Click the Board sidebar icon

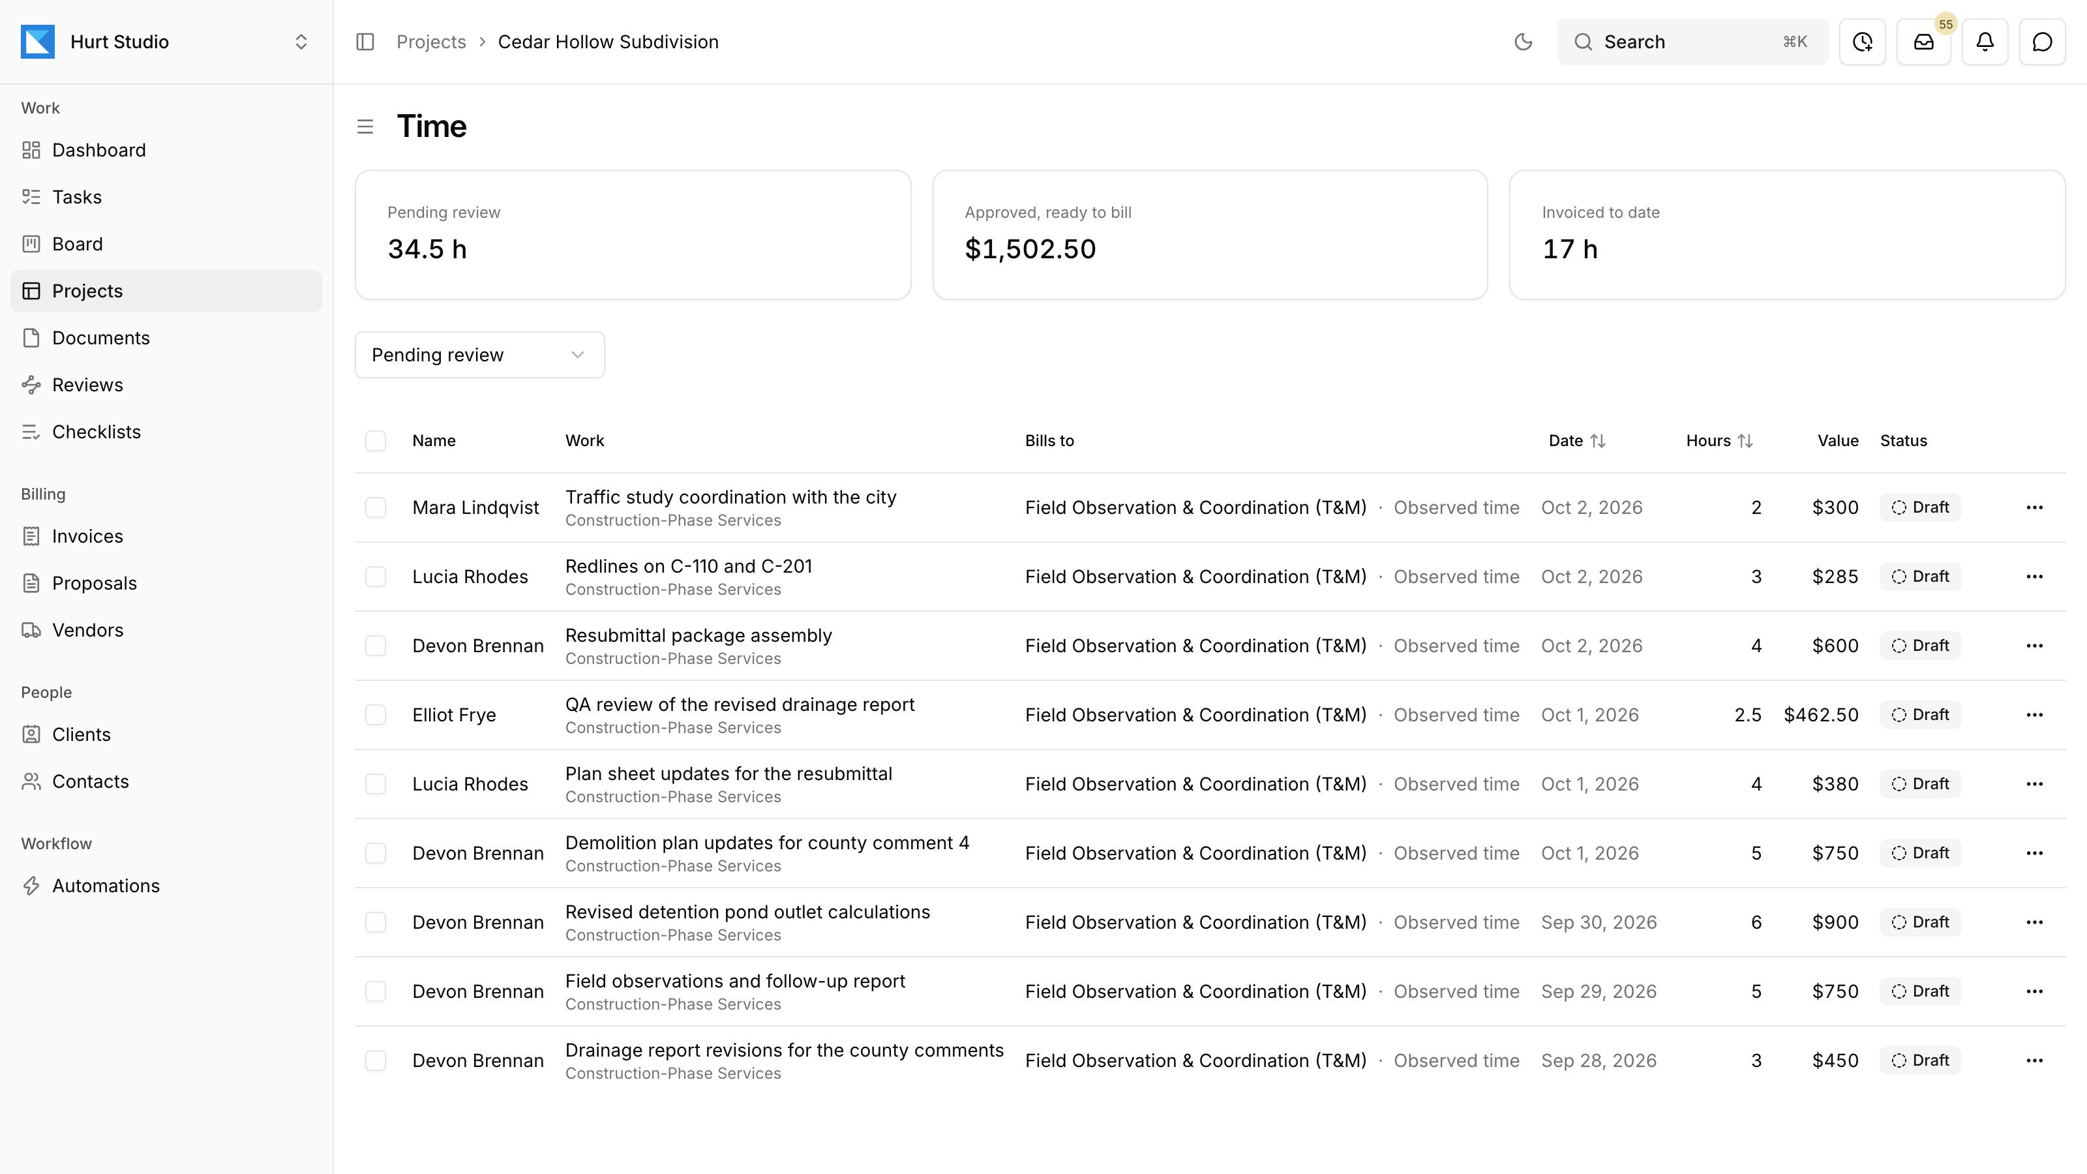click(x=31, y=244)
